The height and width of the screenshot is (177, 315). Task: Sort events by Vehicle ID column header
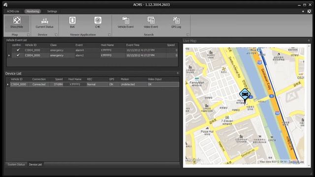[31, 45]
